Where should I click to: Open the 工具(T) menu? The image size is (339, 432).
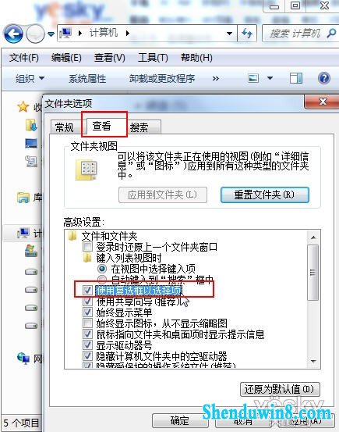coord(153,58)
